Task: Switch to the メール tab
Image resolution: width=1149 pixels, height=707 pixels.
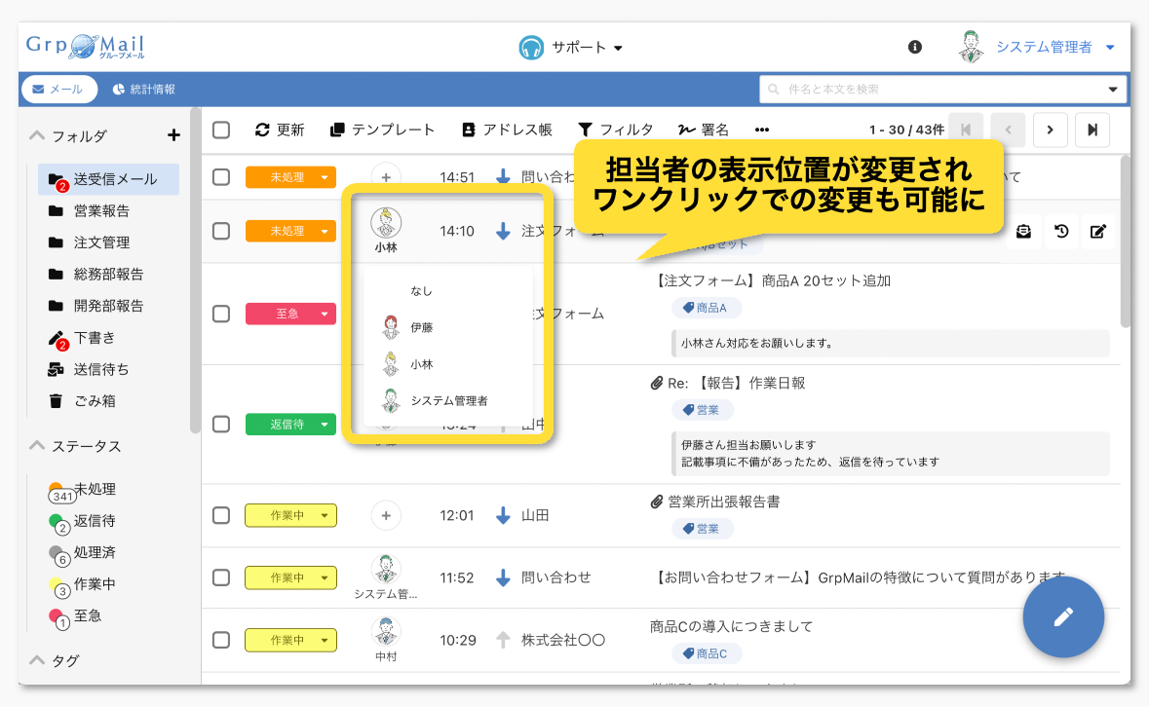Action: tap(58, 90)
